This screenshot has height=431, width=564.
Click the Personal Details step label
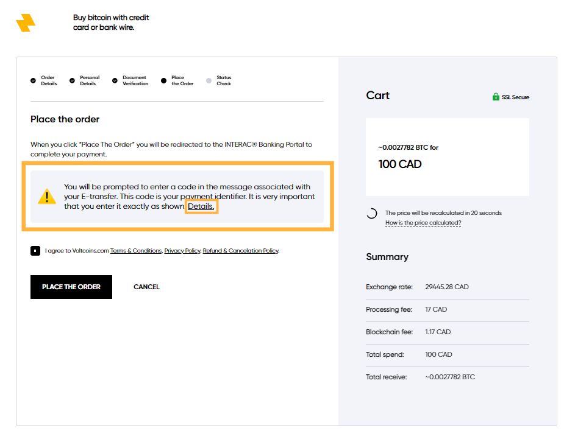click(x=90, y=80)
